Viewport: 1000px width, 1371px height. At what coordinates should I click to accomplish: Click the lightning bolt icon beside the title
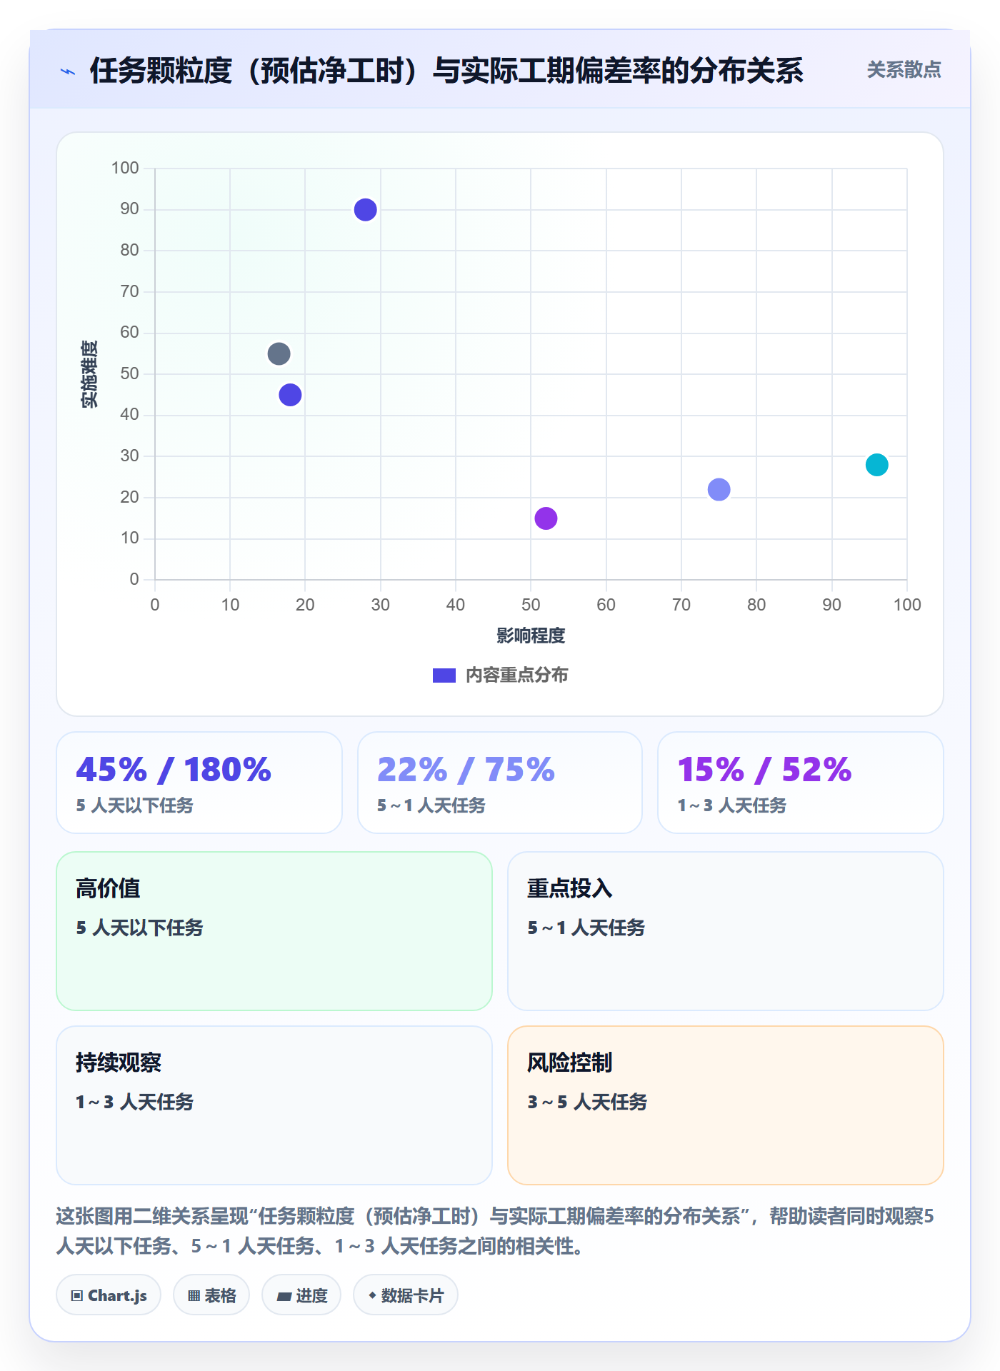pyautogui.click(x=68, y=71)
